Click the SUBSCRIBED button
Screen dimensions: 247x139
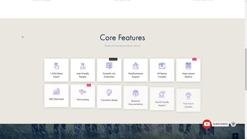[220, 124]
